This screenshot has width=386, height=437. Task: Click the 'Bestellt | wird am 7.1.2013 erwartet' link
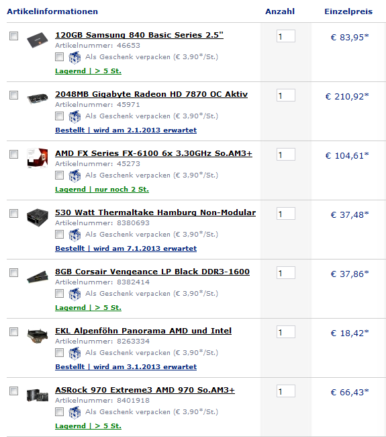(126, 249)
